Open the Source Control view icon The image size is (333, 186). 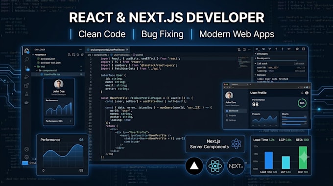point(27,68)
